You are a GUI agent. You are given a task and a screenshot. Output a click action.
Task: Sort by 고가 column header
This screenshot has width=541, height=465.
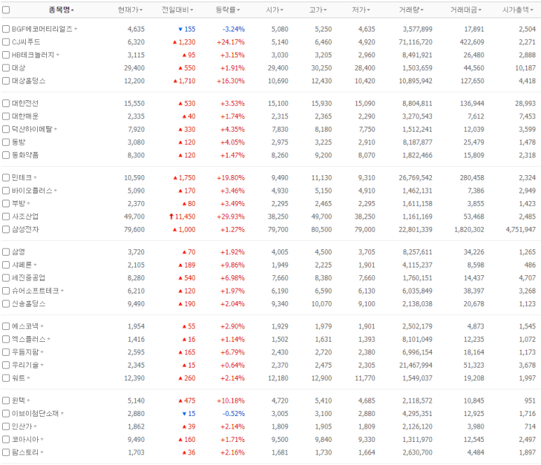[x=318, y=10]
